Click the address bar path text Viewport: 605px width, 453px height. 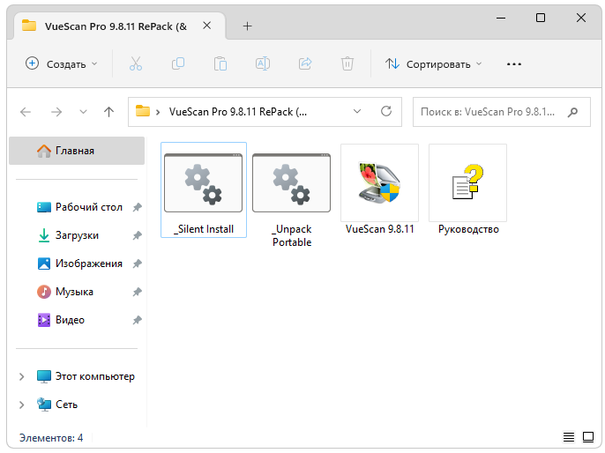point(238,112)
